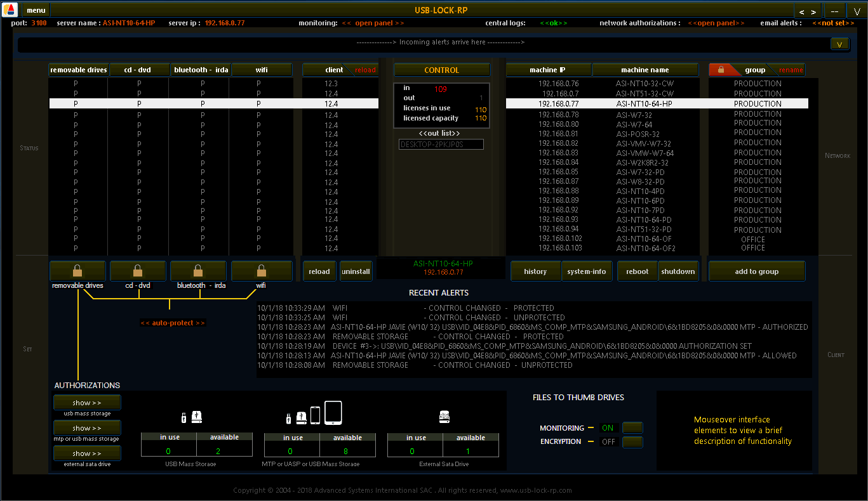Select machine name ASI-NT10-64-OF2
Image resolution: width=868 pixels, height=501 pixels.
[x=646, y=248]
